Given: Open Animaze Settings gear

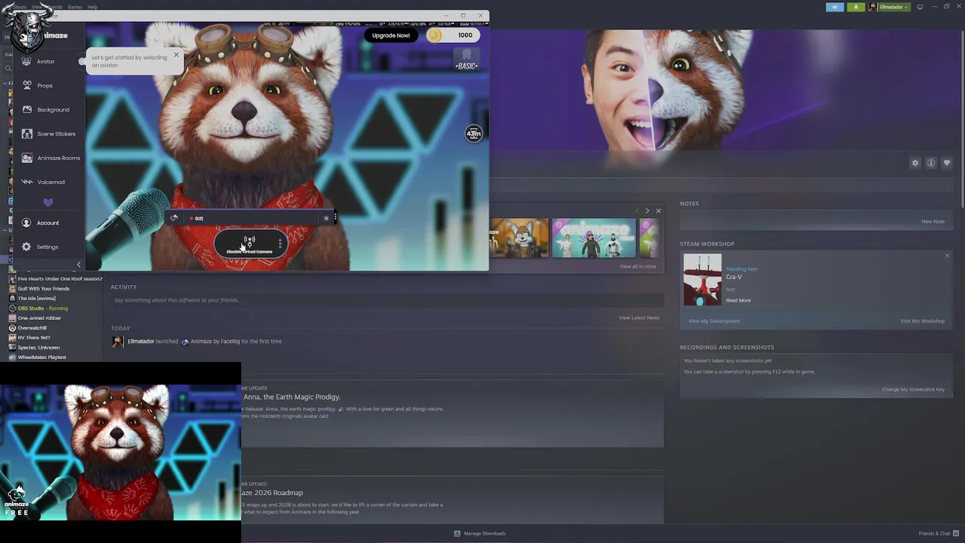Looking at the screenshot, I should 40,247.
